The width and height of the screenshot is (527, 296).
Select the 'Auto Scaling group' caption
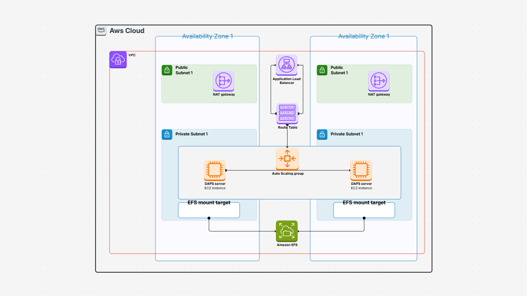coord(288,174)
